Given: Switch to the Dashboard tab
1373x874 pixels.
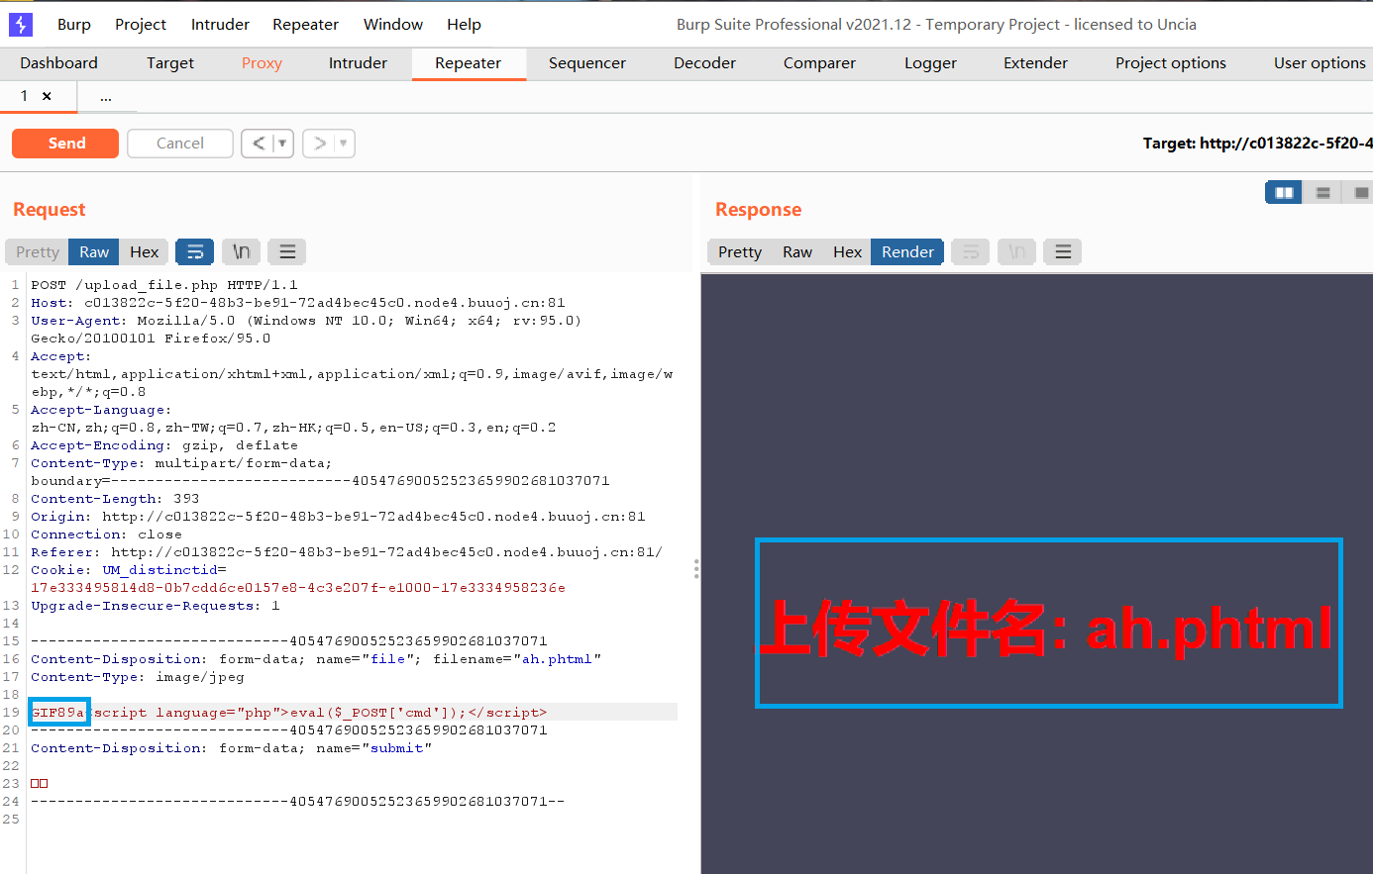Looking at the screenshot, I should click(x=59, y=63).
